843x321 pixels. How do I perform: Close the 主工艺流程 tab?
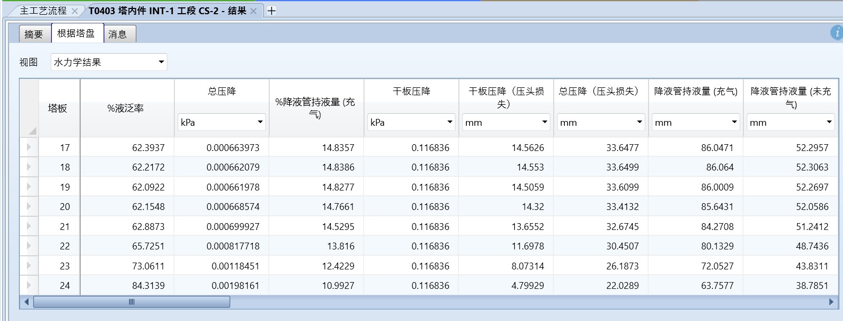(75, 11)
